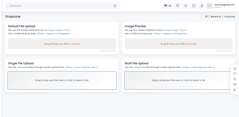Open the bookmarks icon in header
This screenshot has width=239, height=117.
coord(178,6)
